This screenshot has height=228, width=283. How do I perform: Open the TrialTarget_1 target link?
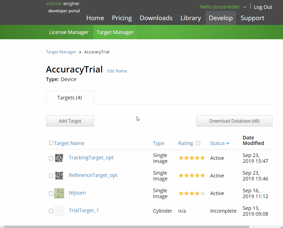coord(84,210)
